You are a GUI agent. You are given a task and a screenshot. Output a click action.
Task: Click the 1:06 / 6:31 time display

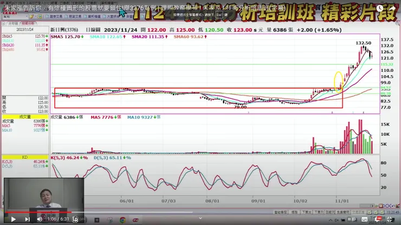59,219
